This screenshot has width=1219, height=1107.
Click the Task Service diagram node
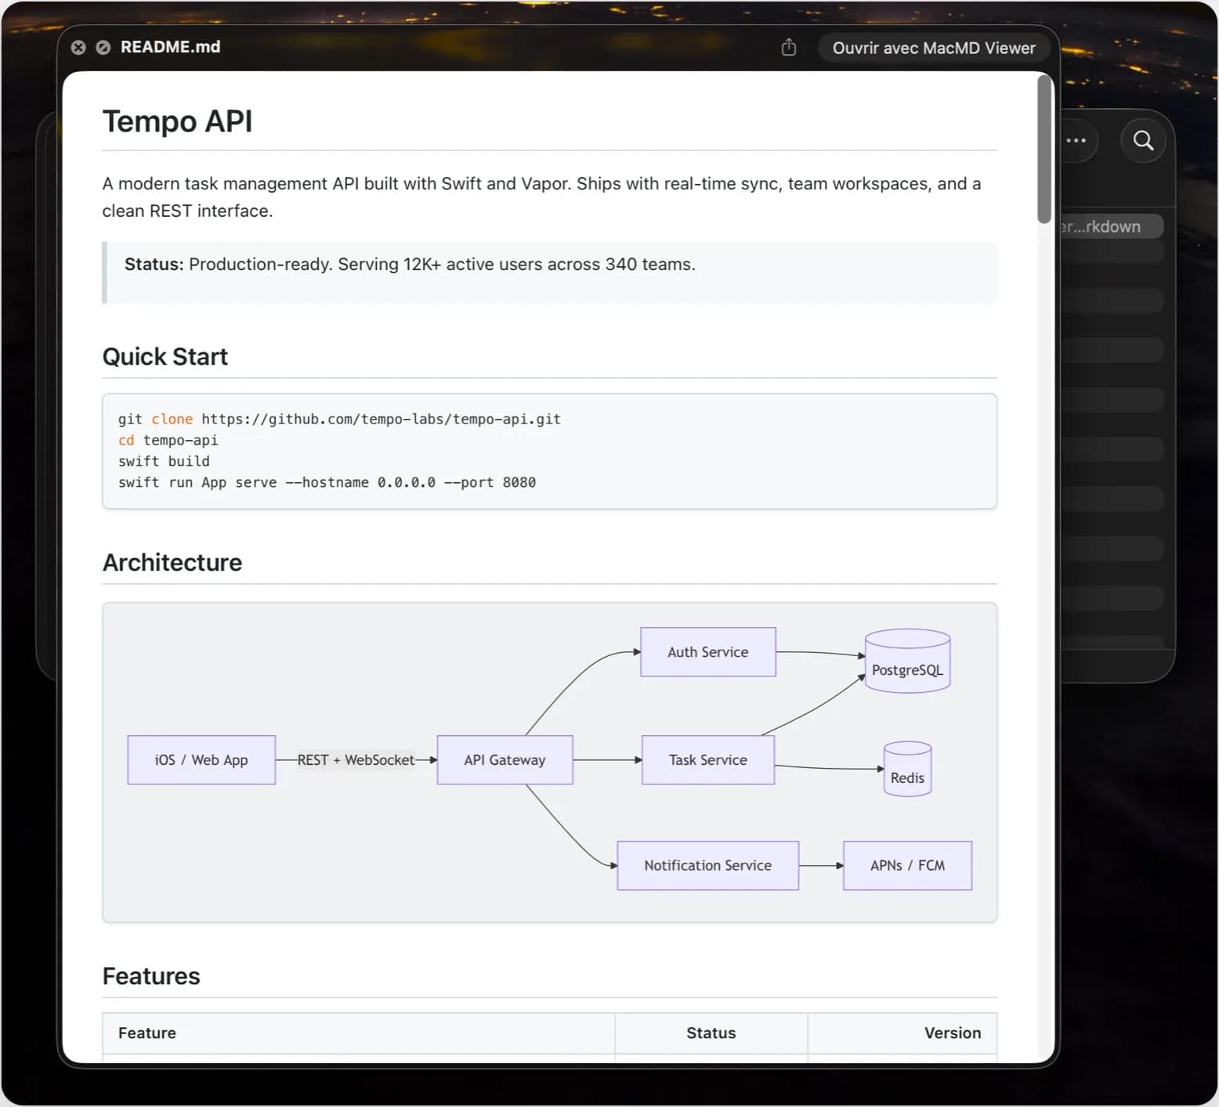point(707,759)
